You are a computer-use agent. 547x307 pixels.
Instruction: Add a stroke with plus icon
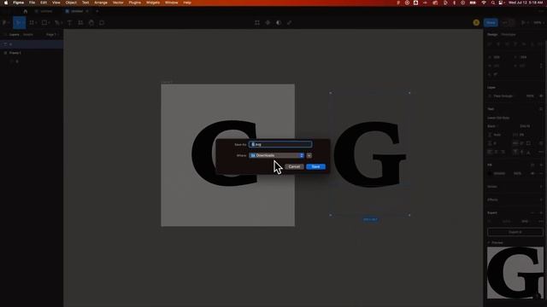(541, 187)
